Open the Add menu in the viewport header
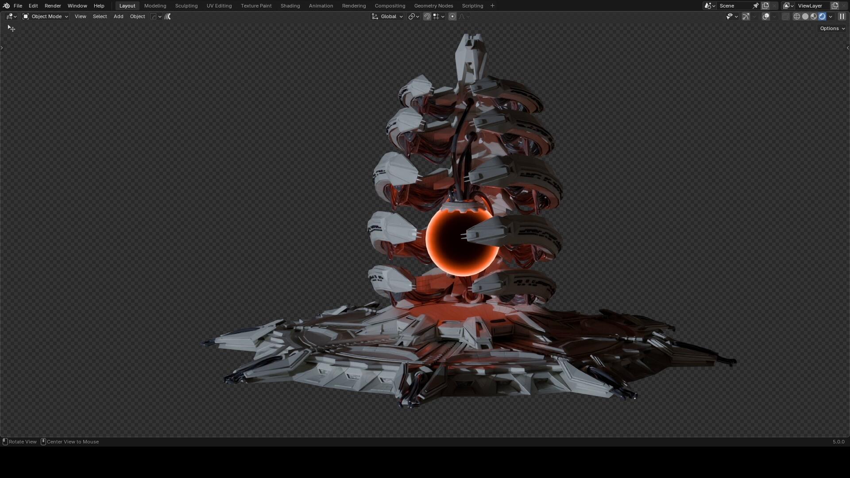 pos(118,16)
